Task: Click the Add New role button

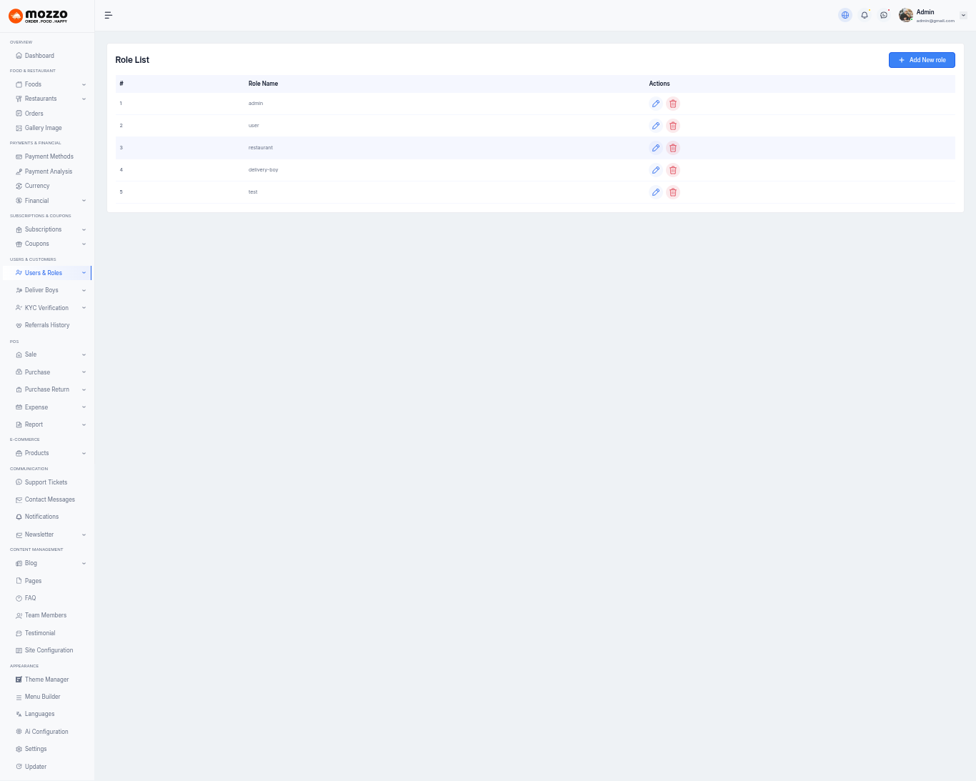Action: (922, 60)
